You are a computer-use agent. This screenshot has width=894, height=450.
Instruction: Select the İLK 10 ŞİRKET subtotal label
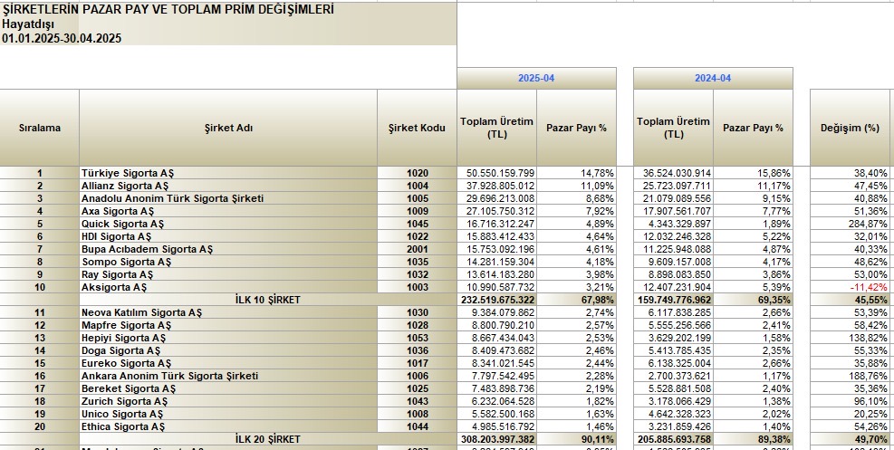pos(267,300)
